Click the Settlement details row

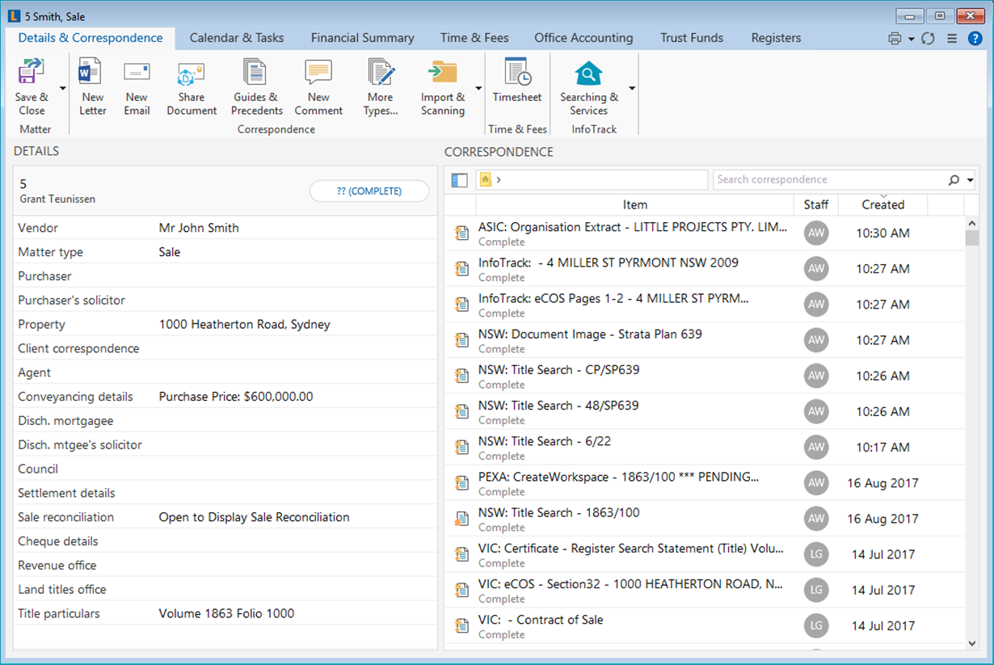click(x=225, y=493)
